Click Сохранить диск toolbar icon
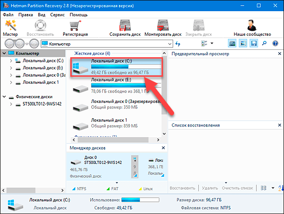The image size is (284, 214). coord(125,28)
